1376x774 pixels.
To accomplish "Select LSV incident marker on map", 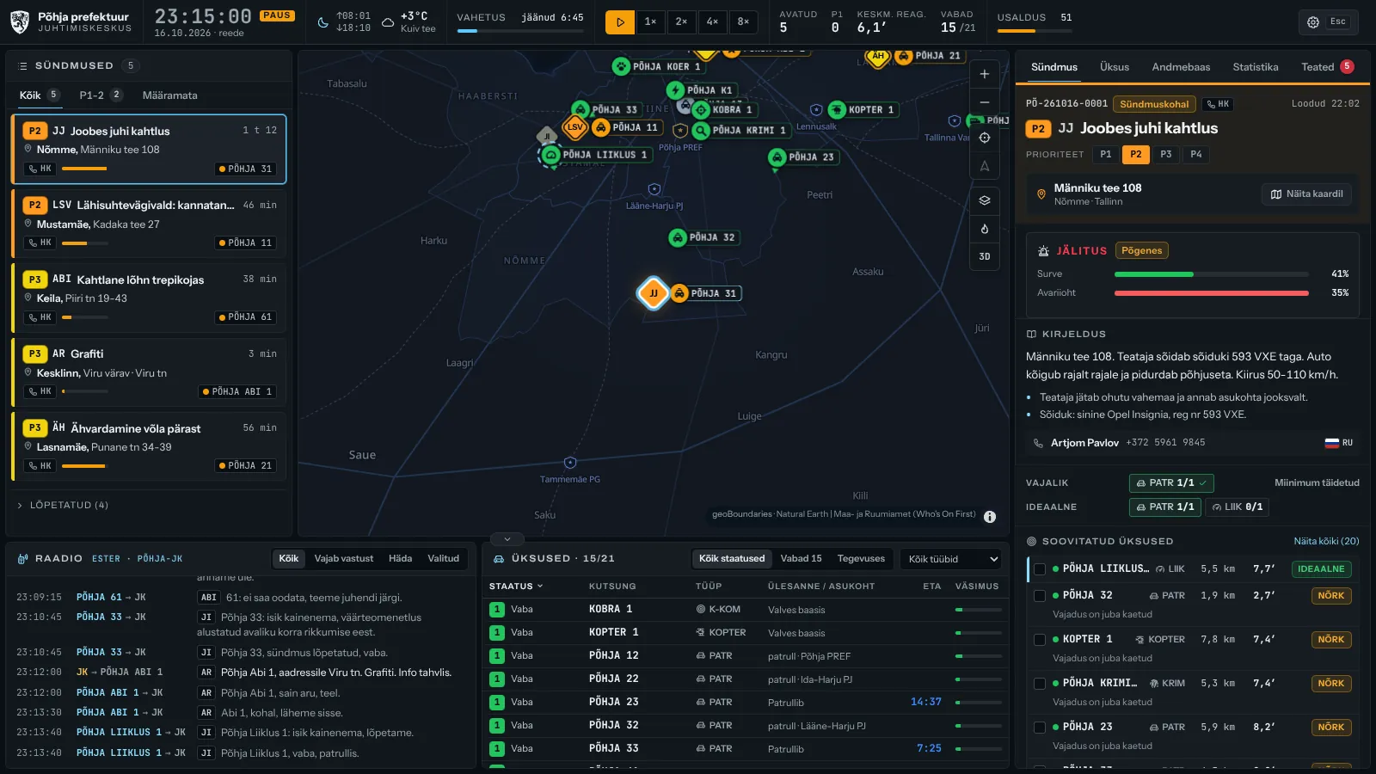I will 574,127.
